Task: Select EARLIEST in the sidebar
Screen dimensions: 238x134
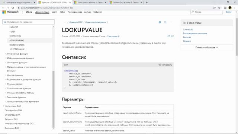Action: click(x=14, y=27)
